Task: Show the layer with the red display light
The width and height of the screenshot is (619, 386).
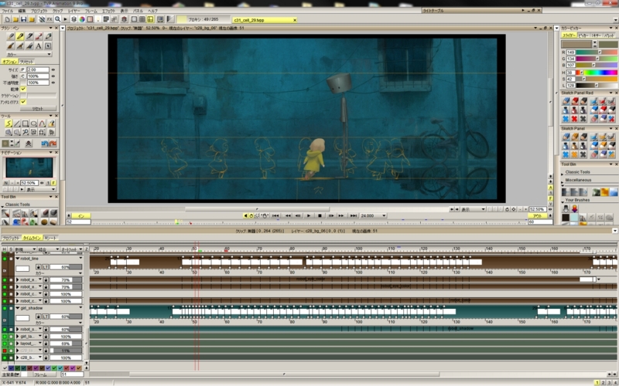Action: click(x=5, y=350)
